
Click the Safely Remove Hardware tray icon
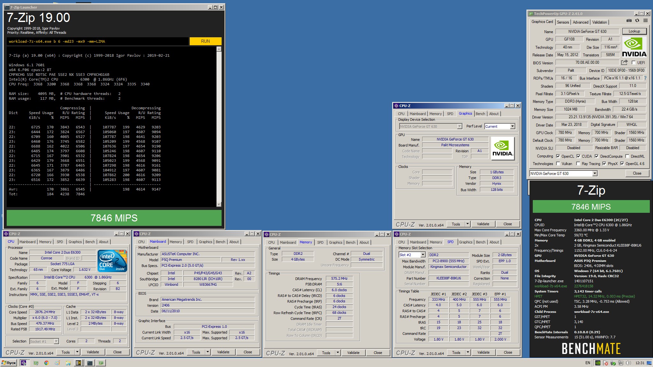coord(613,363)
